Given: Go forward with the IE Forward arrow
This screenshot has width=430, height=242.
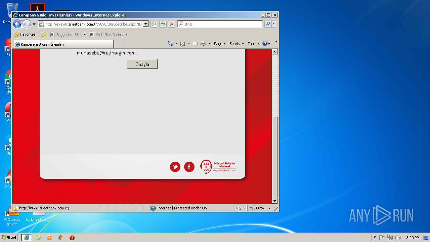Looking at the screenshot, I should pos(27,24).
